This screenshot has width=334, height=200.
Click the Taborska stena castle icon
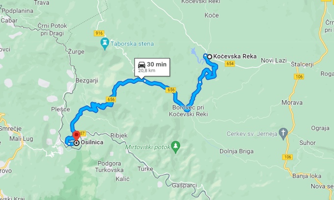[x=105, y=43]
